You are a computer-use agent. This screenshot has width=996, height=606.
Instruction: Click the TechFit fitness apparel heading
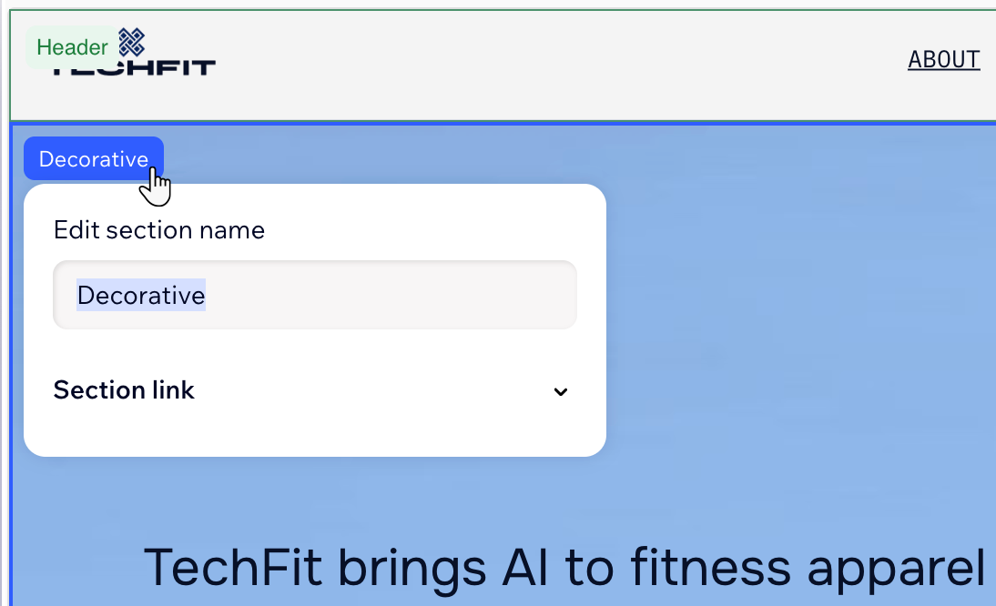tap(564, 566)
